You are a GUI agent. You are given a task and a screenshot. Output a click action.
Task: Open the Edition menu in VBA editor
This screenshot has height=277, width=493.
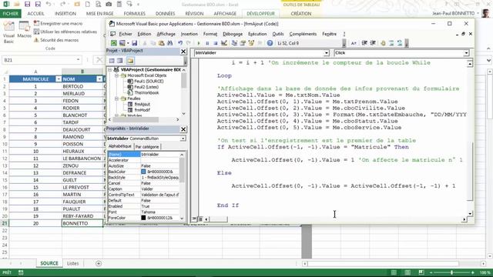144,34
